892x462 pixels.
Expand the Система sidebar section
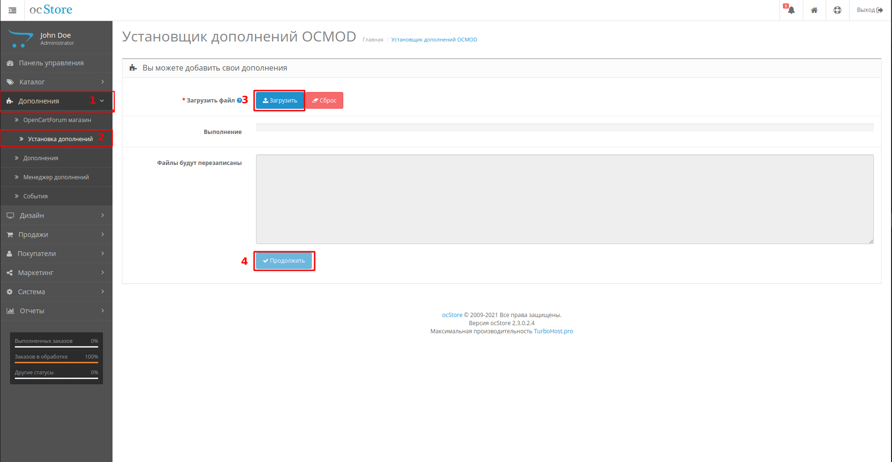(x=56, y=292)
